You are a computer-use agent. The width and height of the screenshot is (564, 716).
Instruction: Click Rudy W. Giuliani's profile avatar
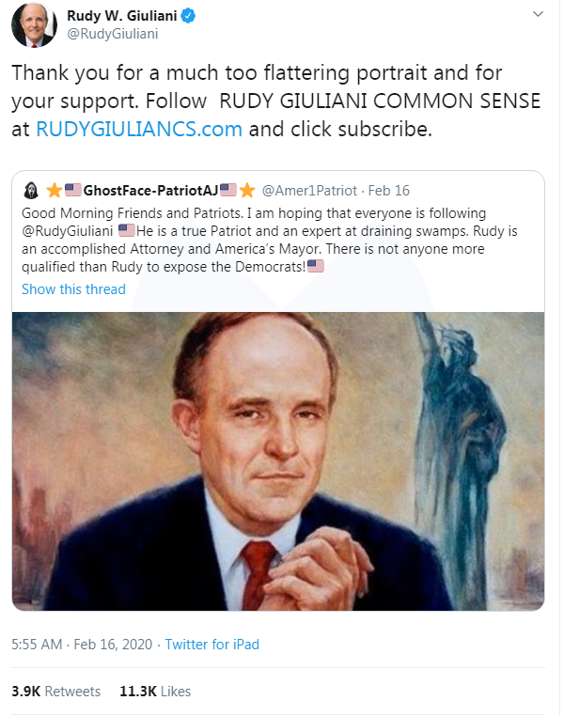[x=34, y=24]
